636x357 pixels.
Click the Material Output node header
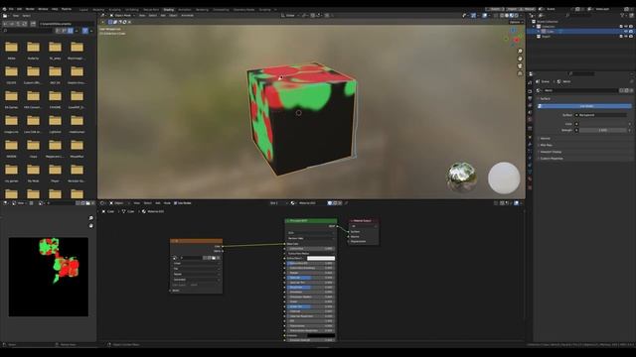tap(364, 221)
